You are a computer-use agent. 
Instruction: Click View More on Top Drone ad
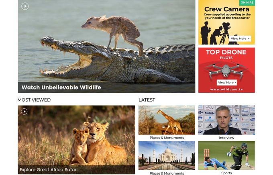(x=227, y=83)
